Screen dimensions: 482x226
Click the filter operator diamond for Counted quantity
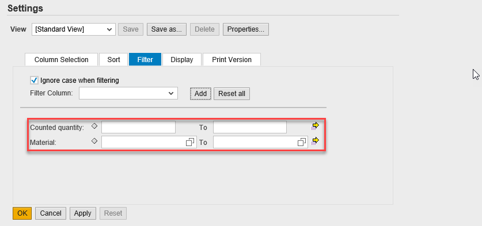click(x=94, y=125)
